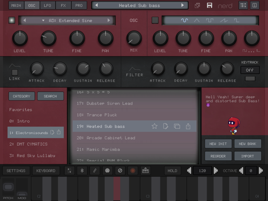Start recording with the red record icon
Image resolution: width=268 pixels, height=201 pixels.
tap(133, 170)
